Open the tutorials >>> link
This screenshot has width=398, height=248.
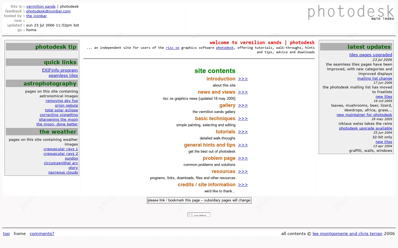(243, 132)
